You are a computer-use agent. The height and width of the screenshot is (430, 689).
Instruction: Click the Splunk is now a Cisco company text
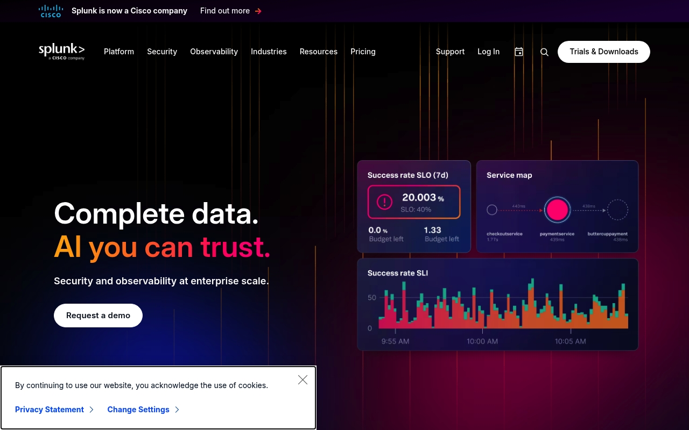point(129,11)
